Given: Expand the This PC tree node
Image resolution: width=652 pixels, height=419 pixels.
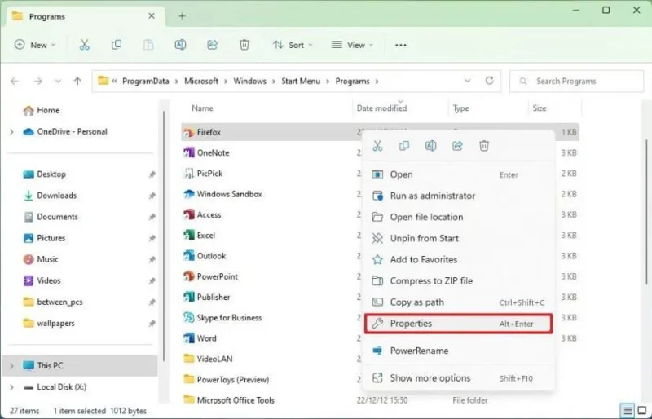Looking at the screenshot, I should pos(11,366).
